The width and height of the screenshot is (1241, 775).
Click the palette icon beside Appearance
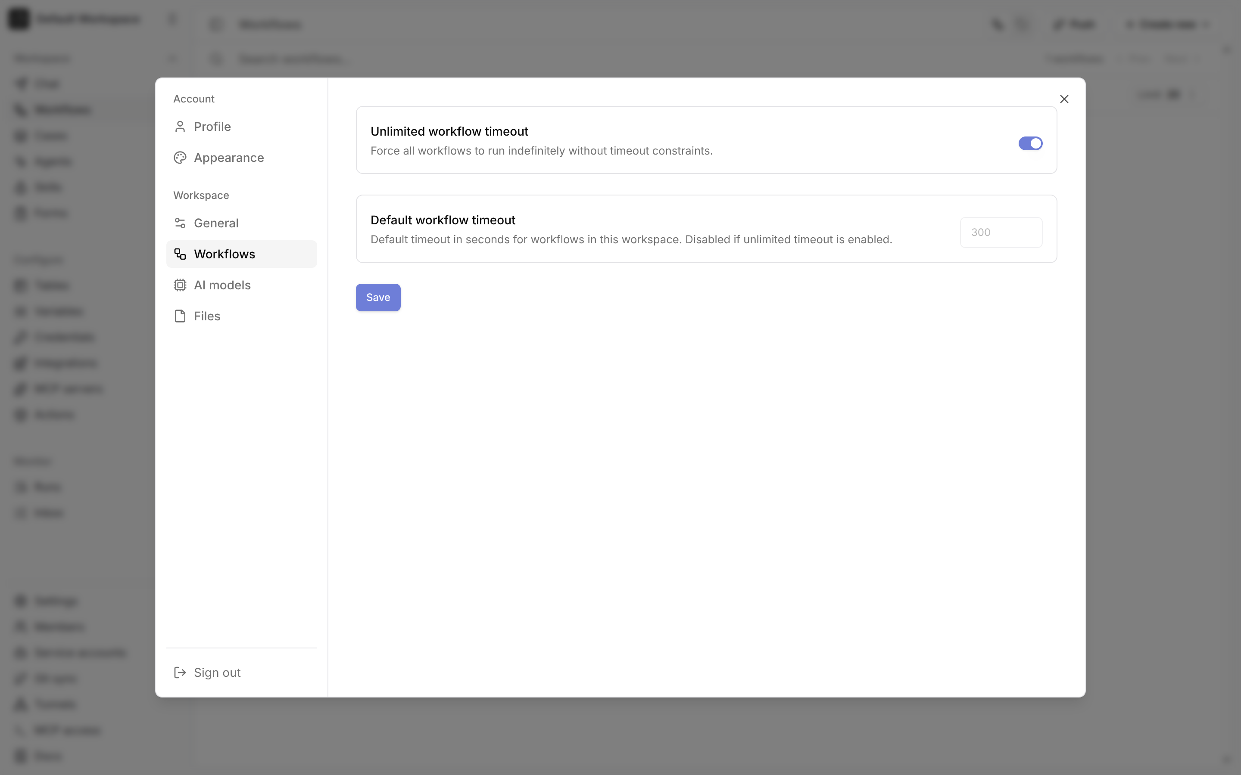tap(180, 158)
